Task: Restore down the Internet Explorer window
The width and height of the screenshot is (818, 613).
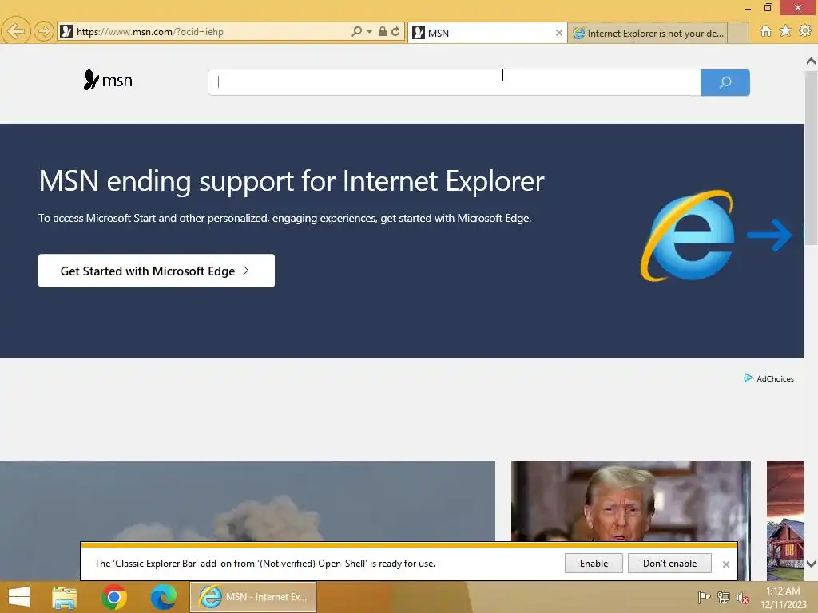Action: pos(768,7)
